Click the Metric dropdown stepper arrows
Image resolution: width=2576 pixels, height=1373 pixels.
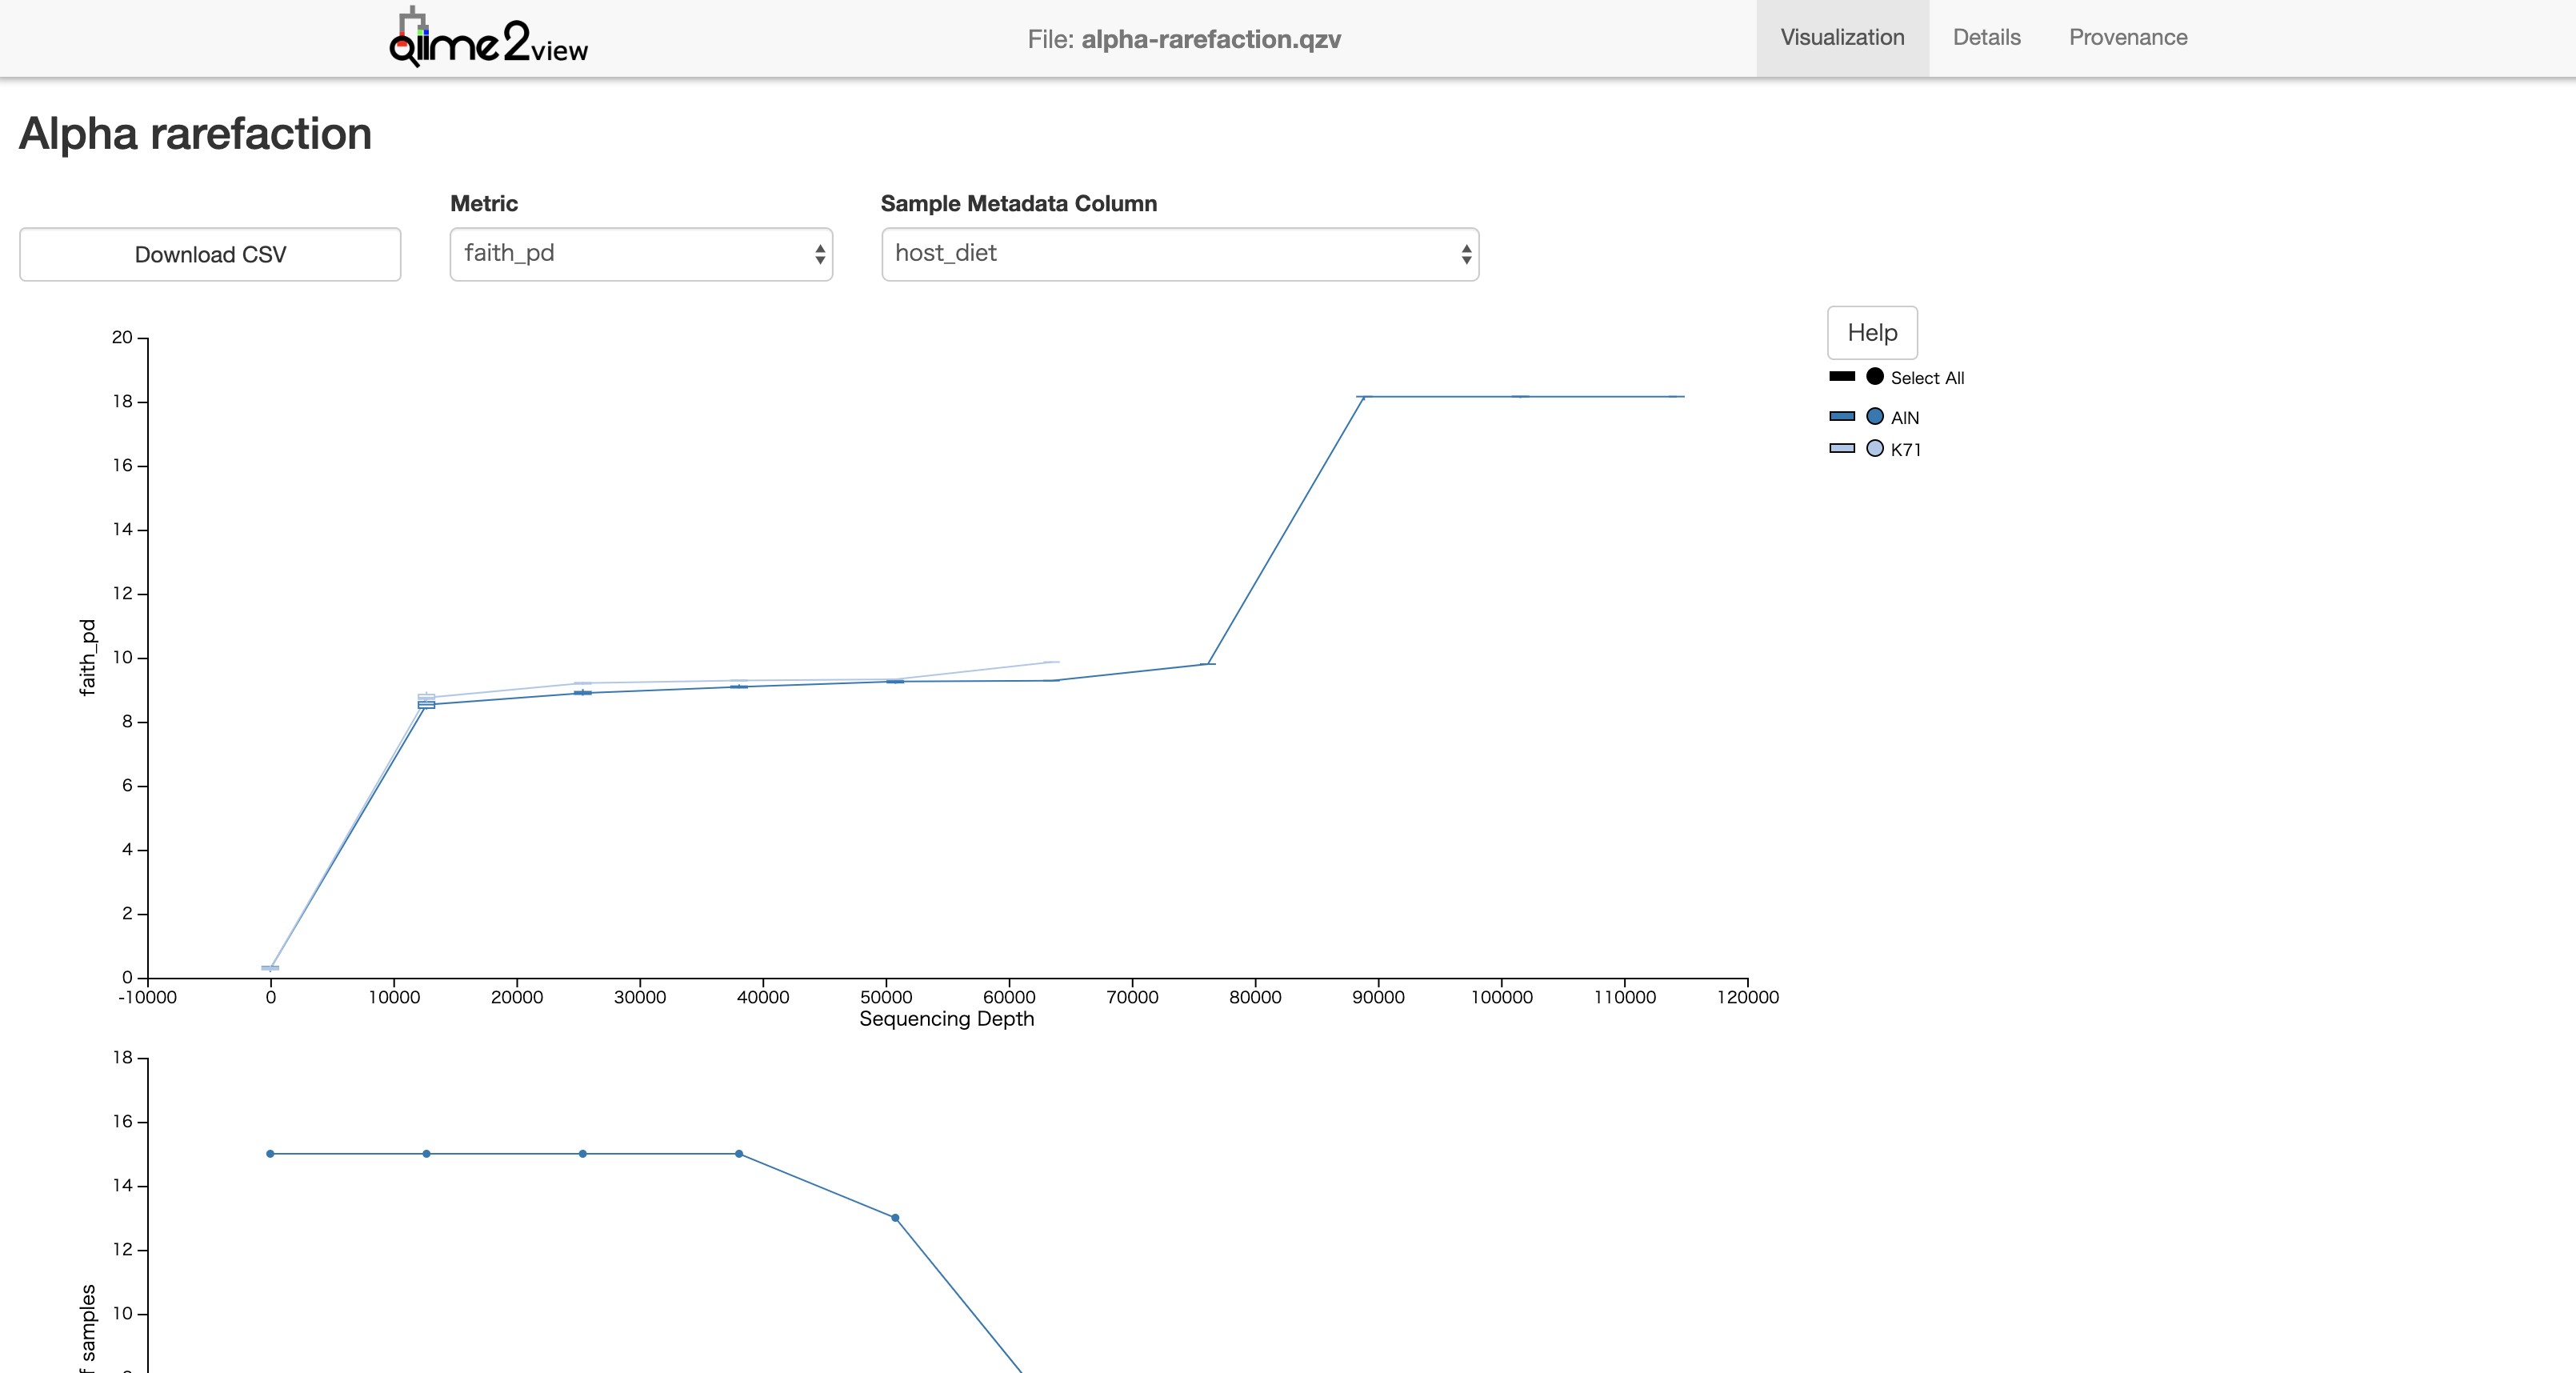[819, 254]
